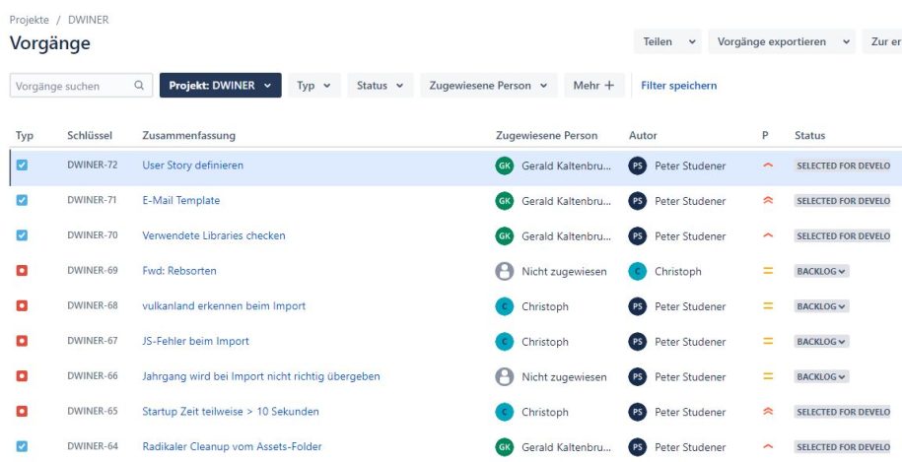The image size is (902, 462).
Task: Open the Projekt: DWINER filter dropdown
Action: click(220, 85)
